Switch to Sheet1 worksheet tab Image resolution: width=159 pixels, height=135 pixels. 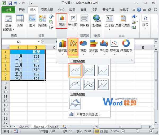tap(24, 127)
